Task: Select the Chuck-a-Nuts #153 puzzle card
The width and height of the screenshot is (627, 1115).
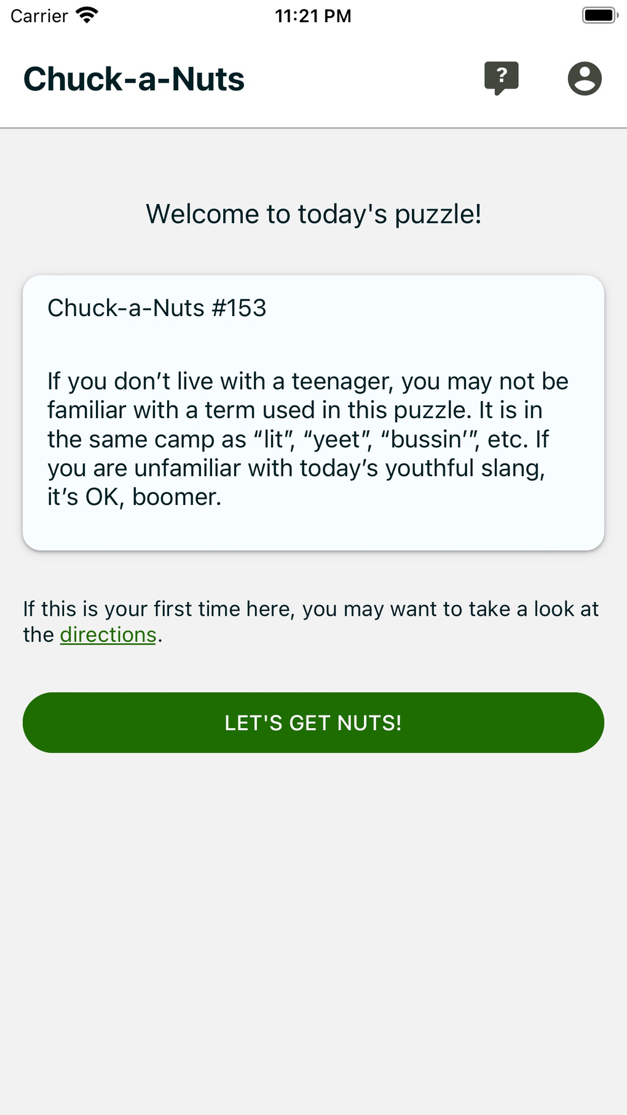Action: [x=313, y=412]
